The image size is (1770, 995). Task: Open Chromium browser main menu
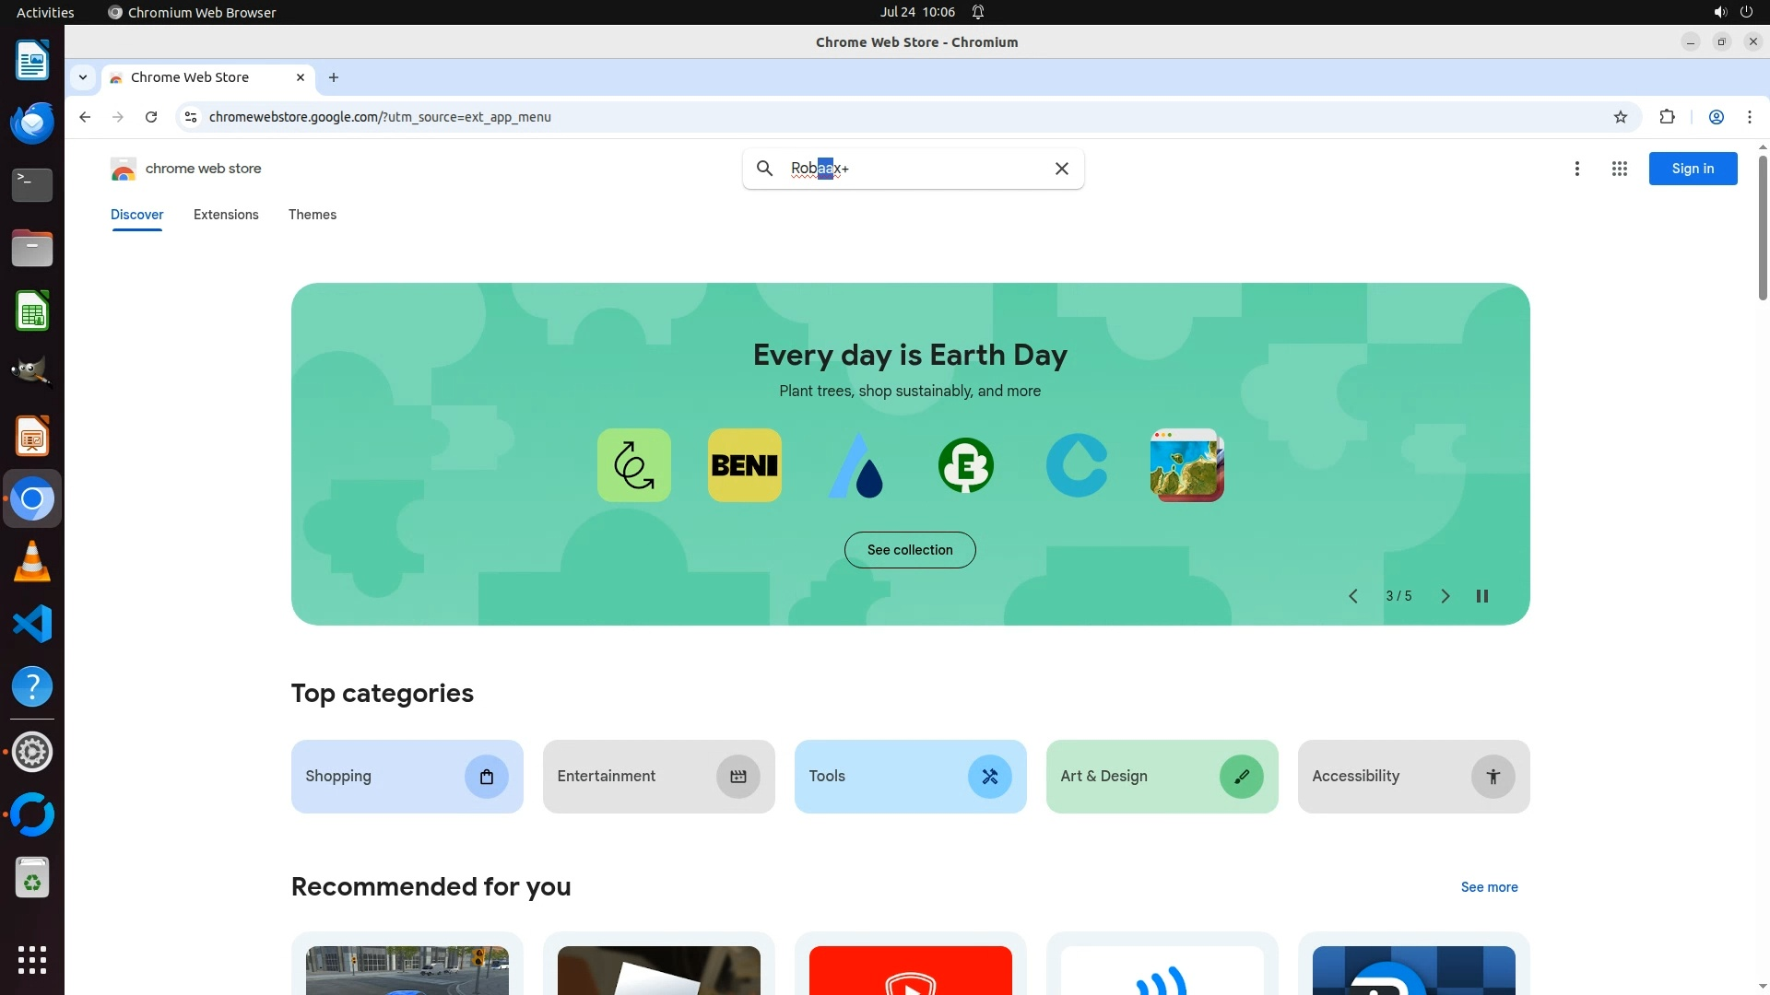click(1749, 117)
